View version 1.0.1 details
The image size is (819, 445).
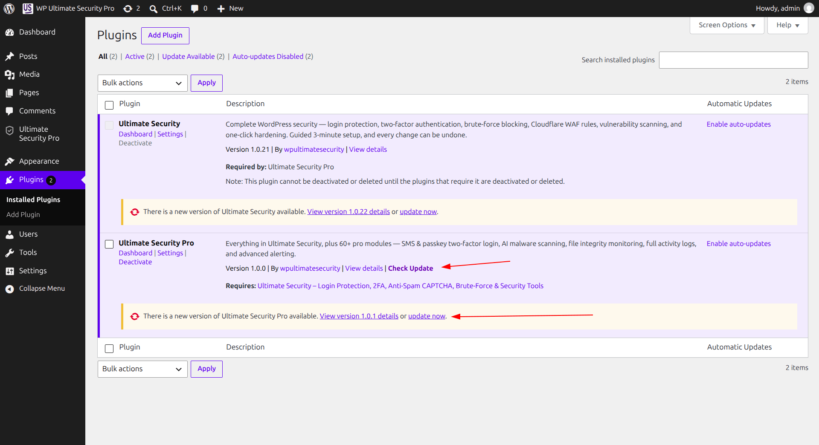(359, 316)
